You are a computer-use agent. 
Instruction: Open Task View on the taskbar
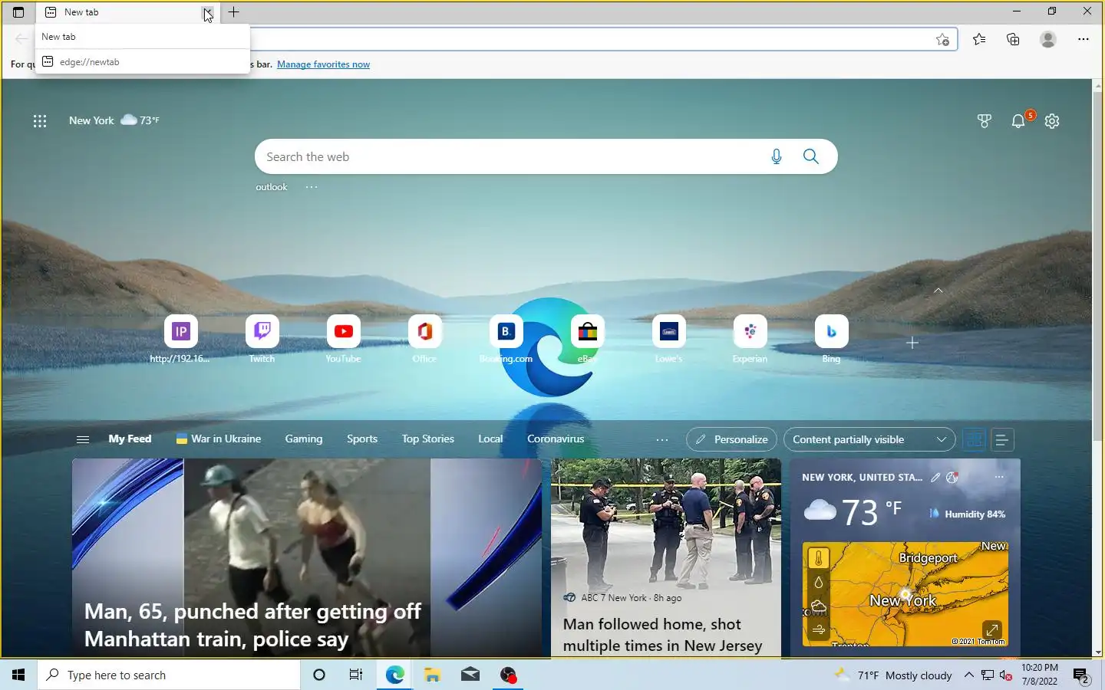[356, 675]
